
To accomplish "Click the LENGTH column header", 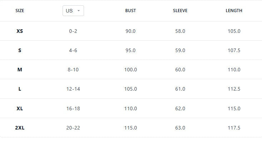I will (x=234, y=11).
